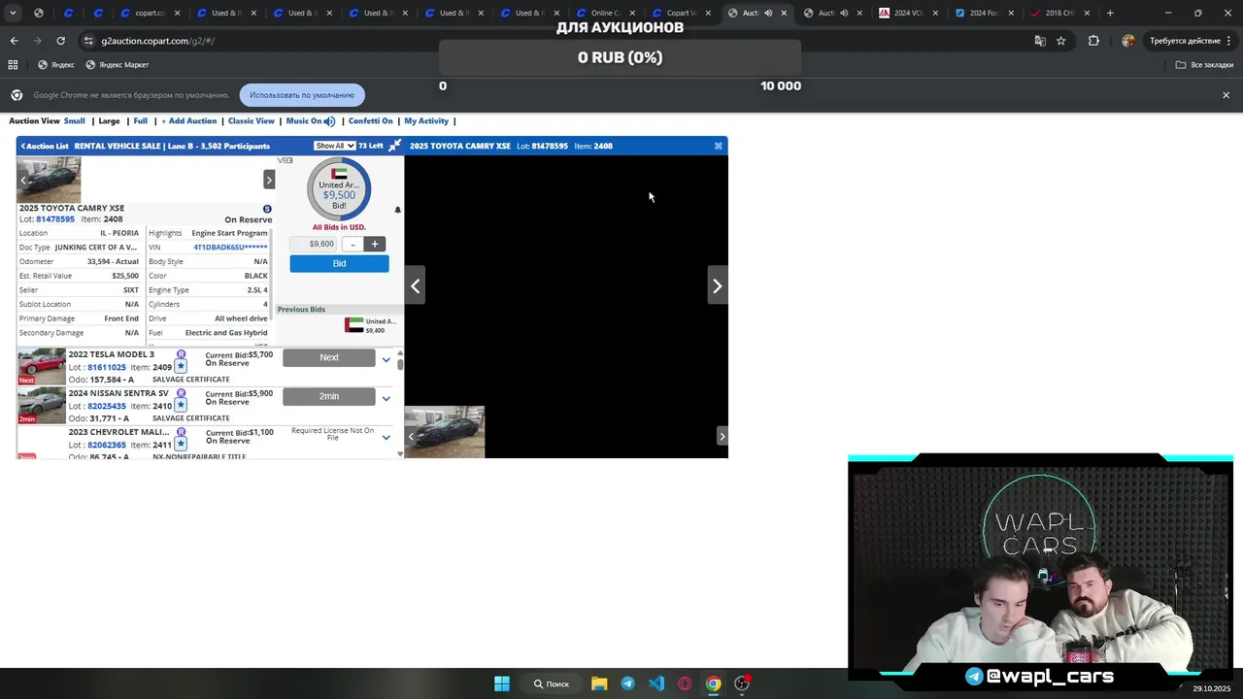Image resolution: width=1243 pixels, height=699 pixels.
Task: Click the blue Bid button
Action: click(x=339, y=263)
